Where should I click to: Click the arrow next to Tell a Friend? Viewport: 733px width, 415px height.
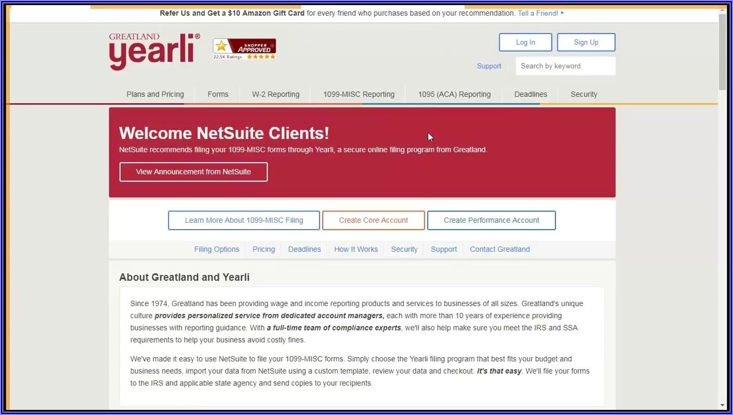(561, 13)
